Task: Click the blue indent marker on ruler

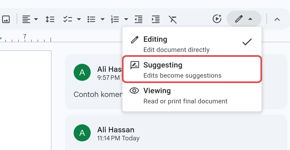Action: pyautogui.click(x=1, y=39)
